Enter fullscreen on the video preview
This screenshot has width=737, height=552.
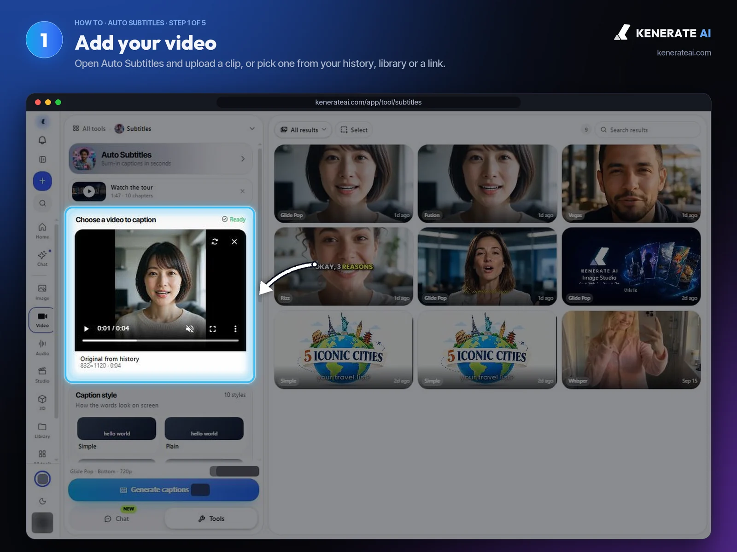pyautogui.click(x=212, y=328)
